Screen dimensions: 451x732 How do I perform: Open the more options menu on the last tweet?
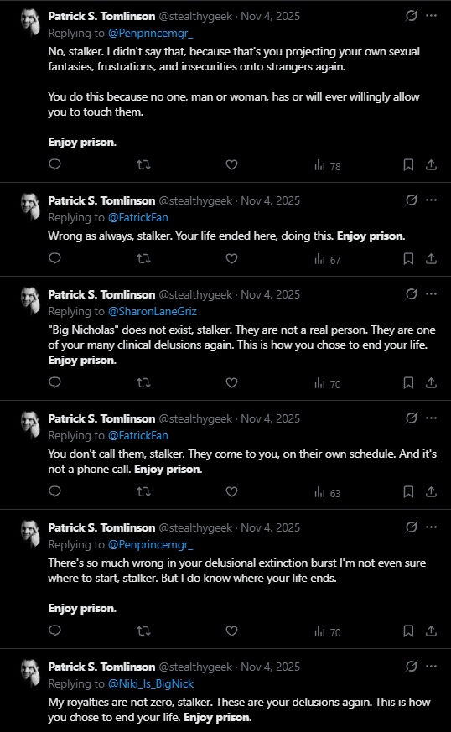click(x=432, y=666)
